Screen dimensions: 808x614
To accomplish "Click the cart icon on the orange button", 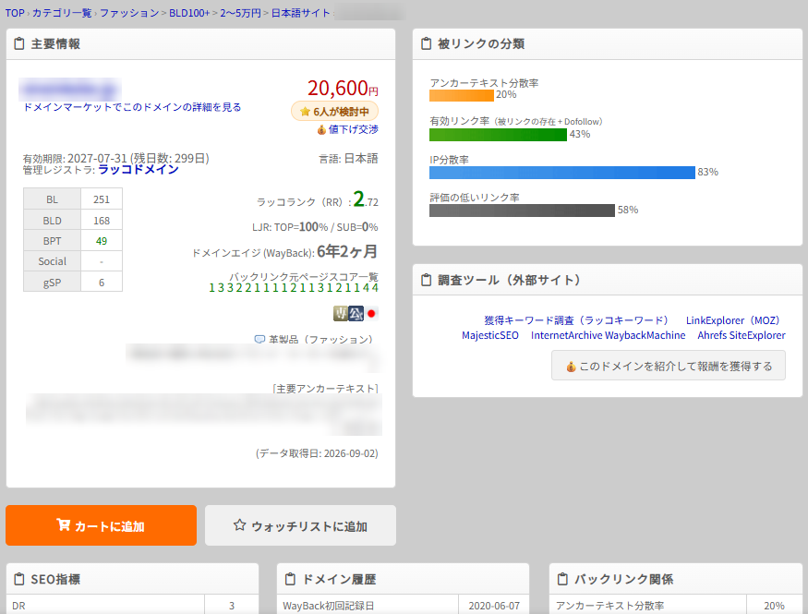I will coord(63,524).
